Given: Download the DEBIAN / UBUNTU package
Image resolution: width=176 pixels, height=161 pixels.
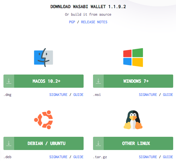Looking at the screenshot, I should point(43,143).
